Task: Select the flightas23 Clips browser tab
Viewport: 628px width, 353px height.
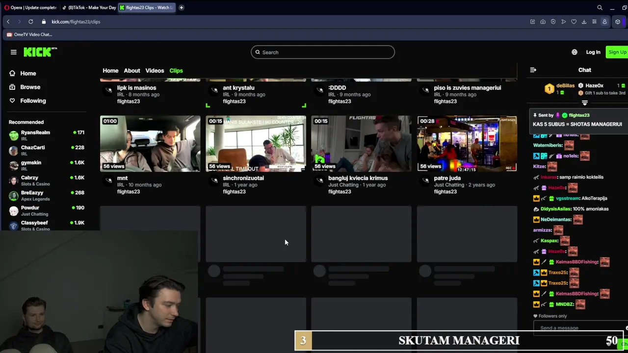Action: click(x=147, y=7)
